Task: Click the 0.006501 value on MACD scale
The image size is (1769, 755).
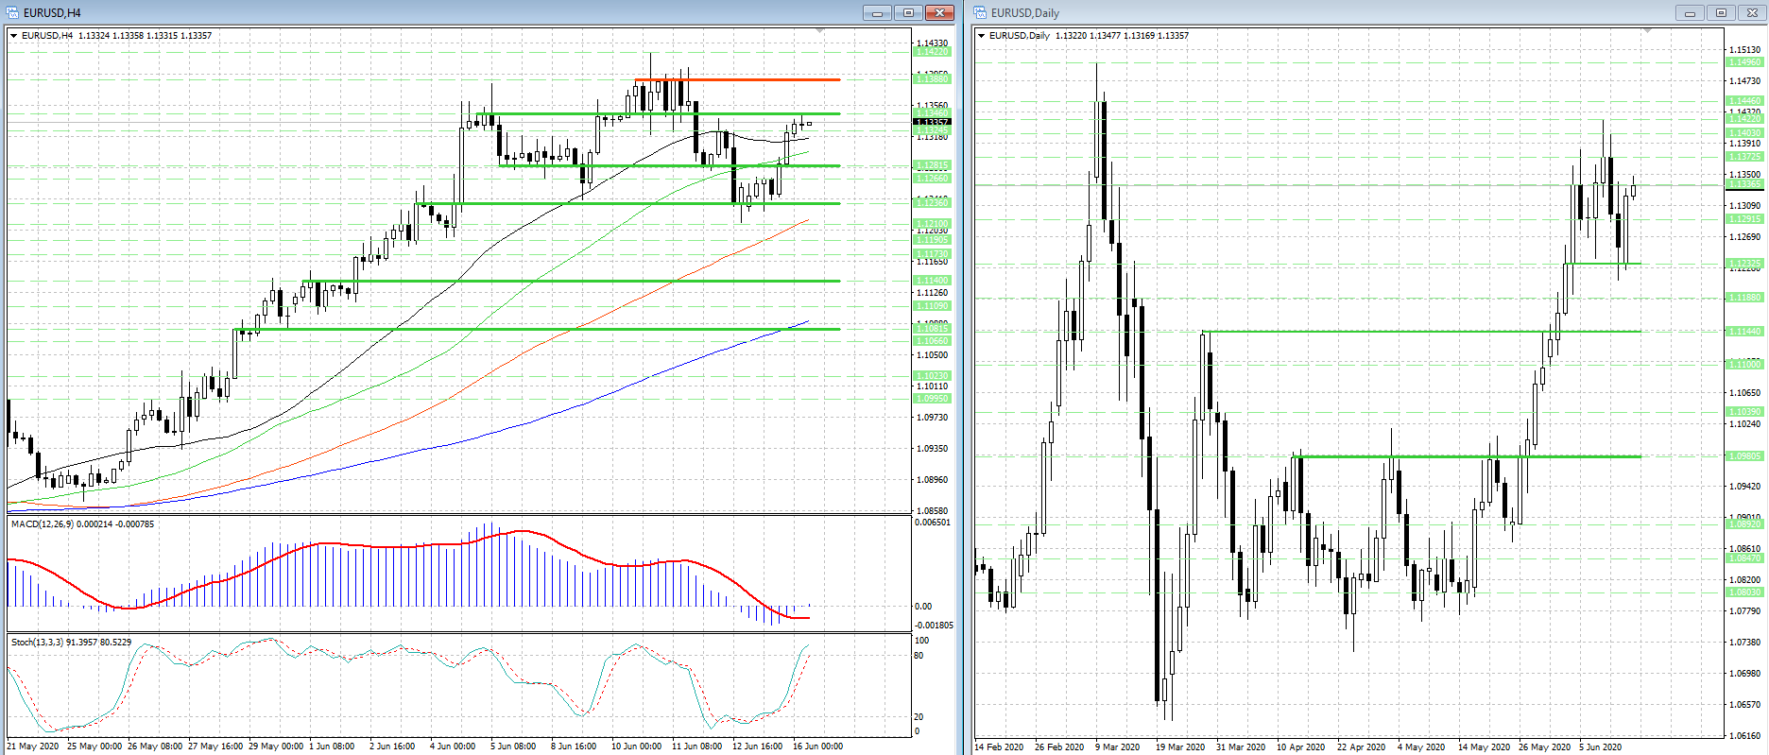Action: pyautogui.click(x=933, y=523)
